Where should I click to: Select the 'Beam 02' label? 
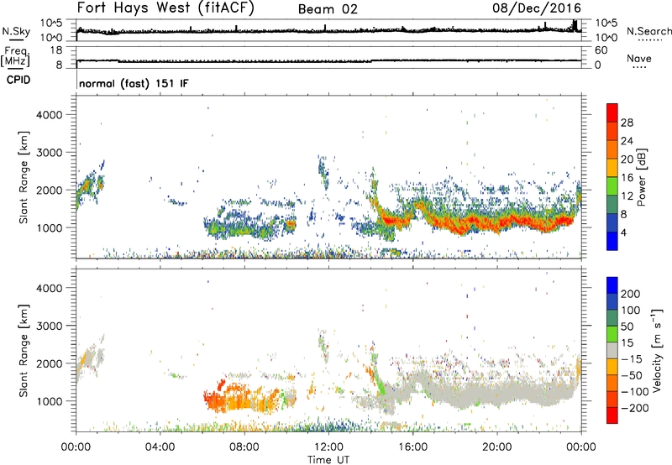tap(328, 9)
